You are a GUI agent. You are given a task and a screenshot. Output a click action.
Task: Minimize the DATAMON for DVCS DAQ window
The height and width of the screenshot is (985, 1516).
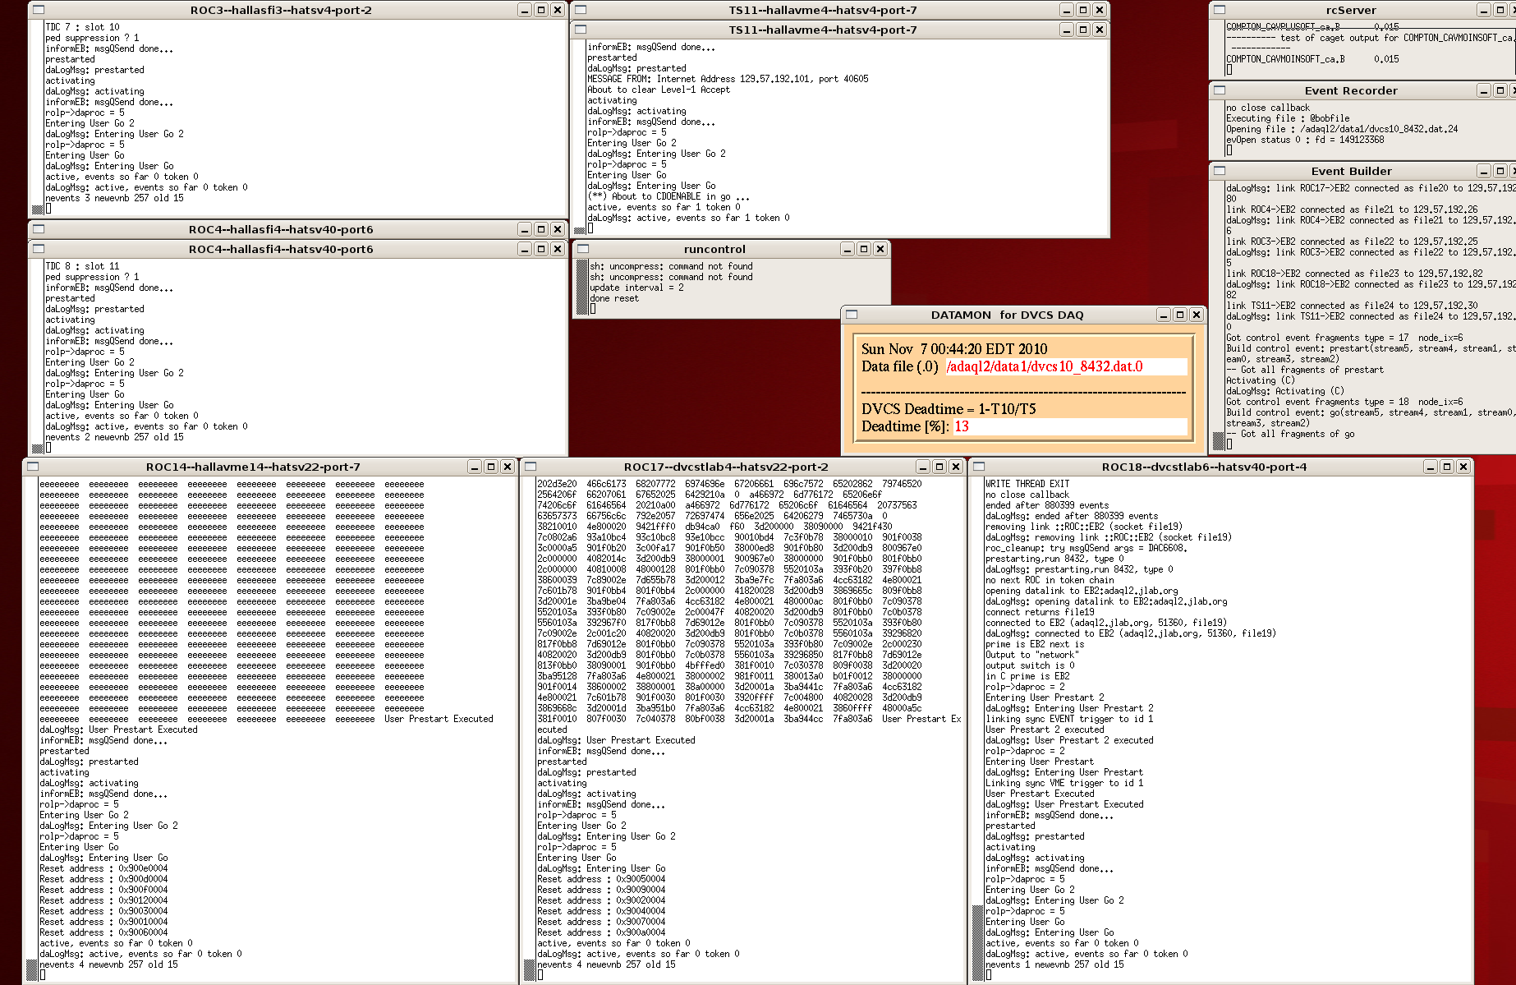coord(1164,315)
